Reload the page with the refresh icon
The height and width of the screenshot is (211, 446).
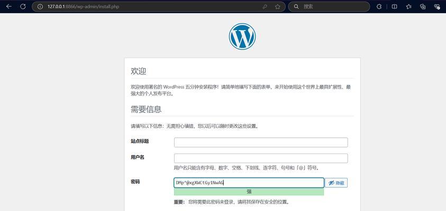(23, 6)
